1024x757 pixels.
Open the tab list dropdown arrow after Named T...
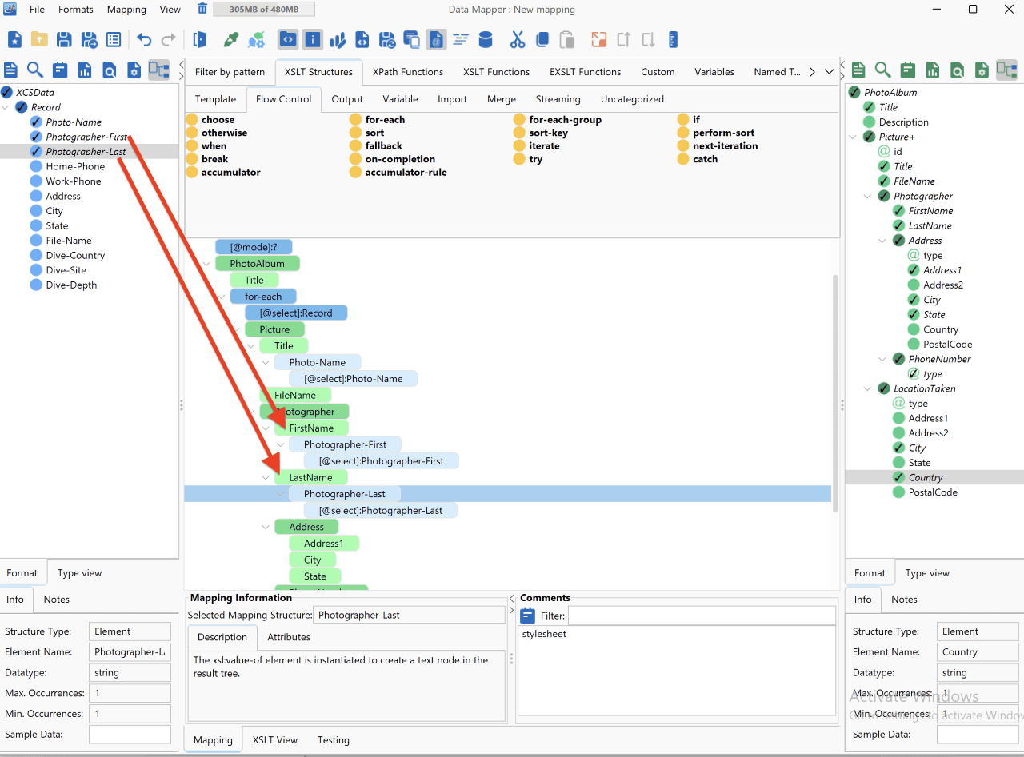[x=830, y=72]
